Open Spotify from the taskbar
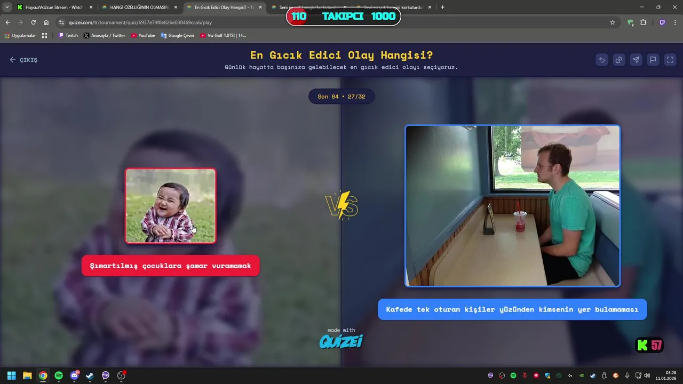The width and height of the screenshot is (683, 384). pyautogui.click(x=59, y=375)
